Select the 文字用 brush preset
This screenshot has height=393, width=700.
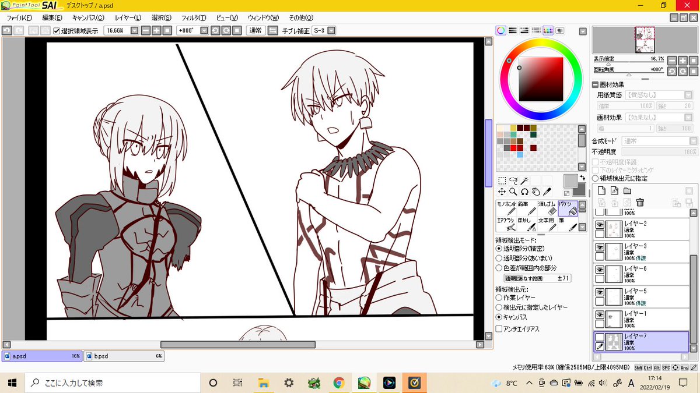(x=547, y=225)
